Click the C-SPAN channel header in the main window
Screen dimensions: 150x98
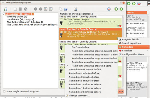136,12
